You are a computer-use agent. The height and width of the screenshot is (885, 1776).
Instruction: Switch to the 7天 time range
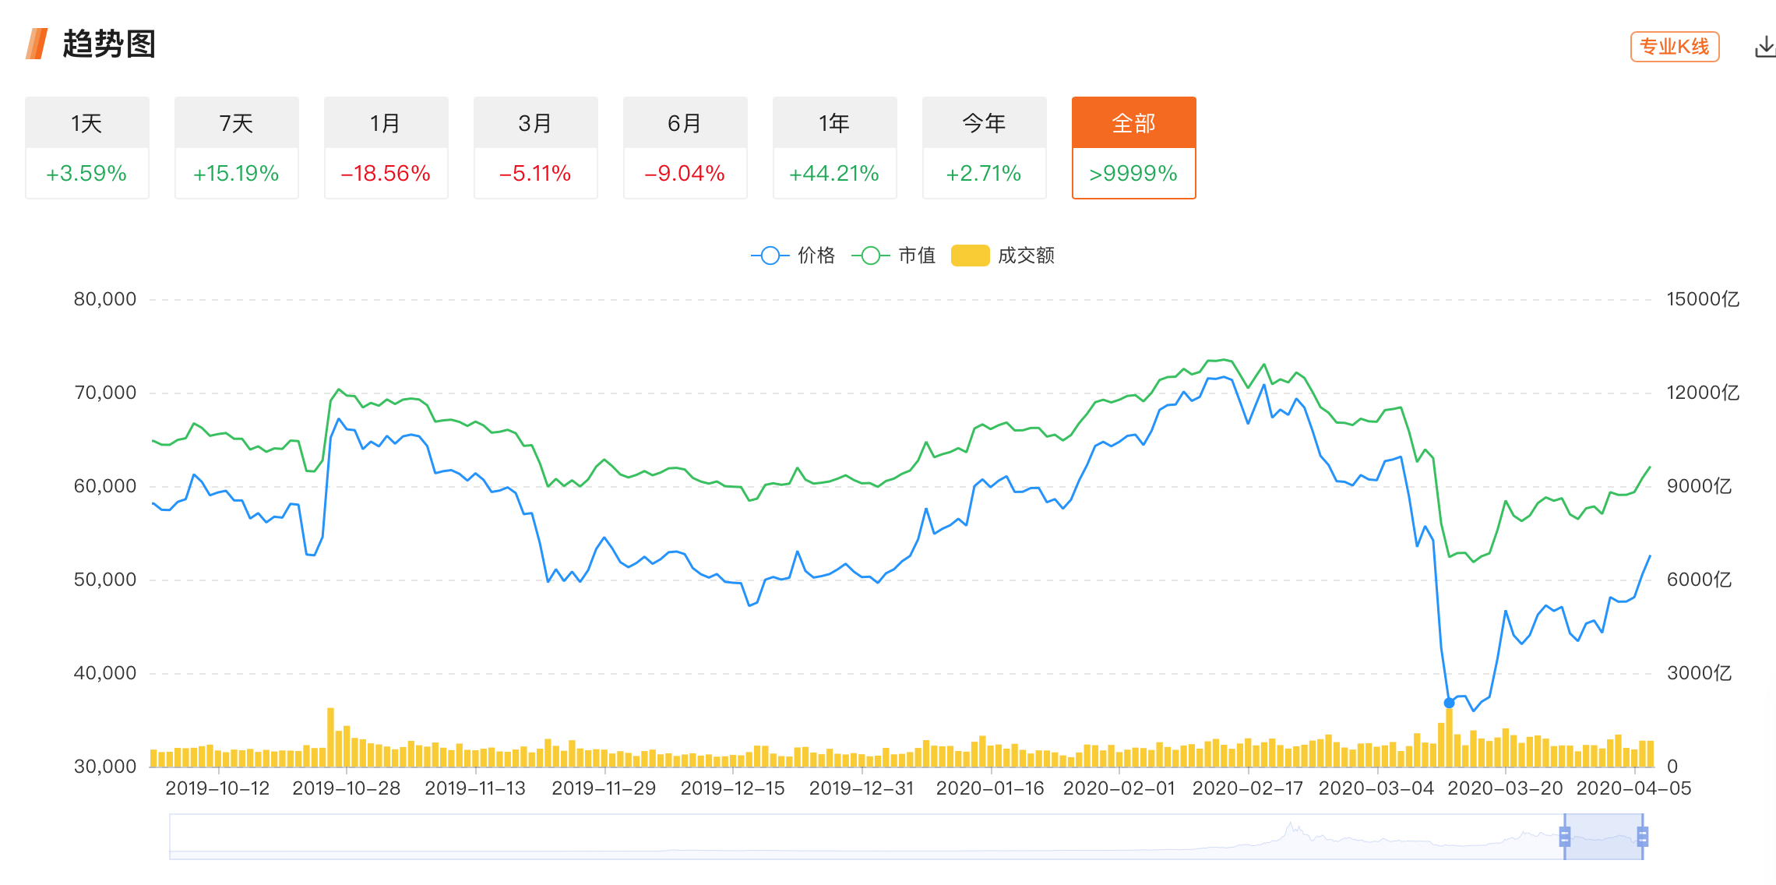click(x=236, y=148)
